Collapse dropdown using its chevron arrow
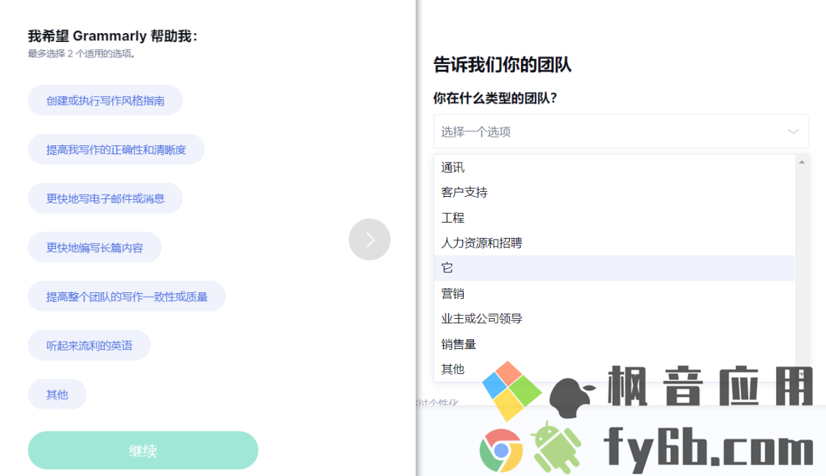This screenshot has width=826, height=476. pyautogui.click(x=793, y=131)
